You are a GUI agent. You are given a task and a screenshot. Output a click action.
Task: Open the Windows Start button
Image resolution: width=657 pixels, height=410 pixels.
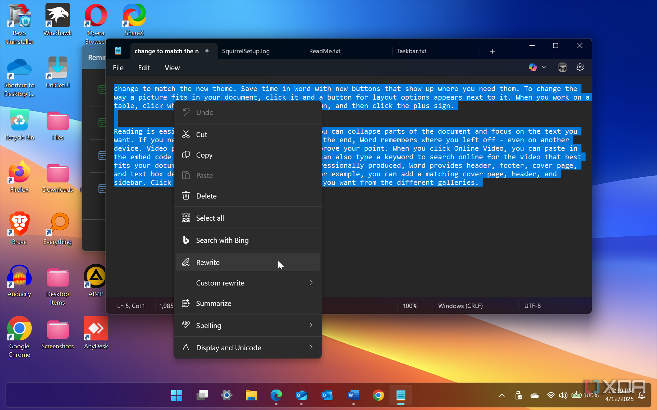click(177, 395)
